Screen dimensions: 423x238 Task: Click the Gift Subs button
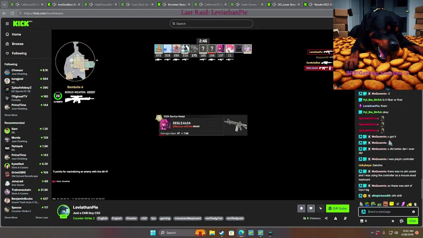pyautogui.click(x=337, y=208)
